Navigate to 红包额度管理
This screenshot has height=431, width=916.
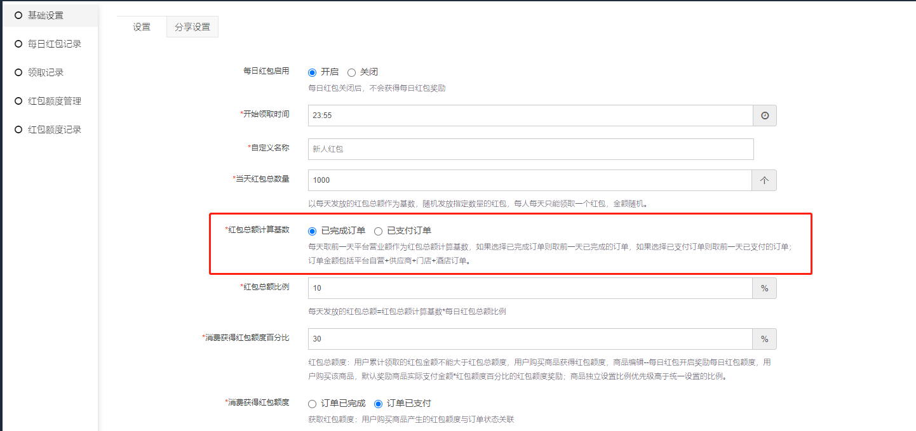54,101
